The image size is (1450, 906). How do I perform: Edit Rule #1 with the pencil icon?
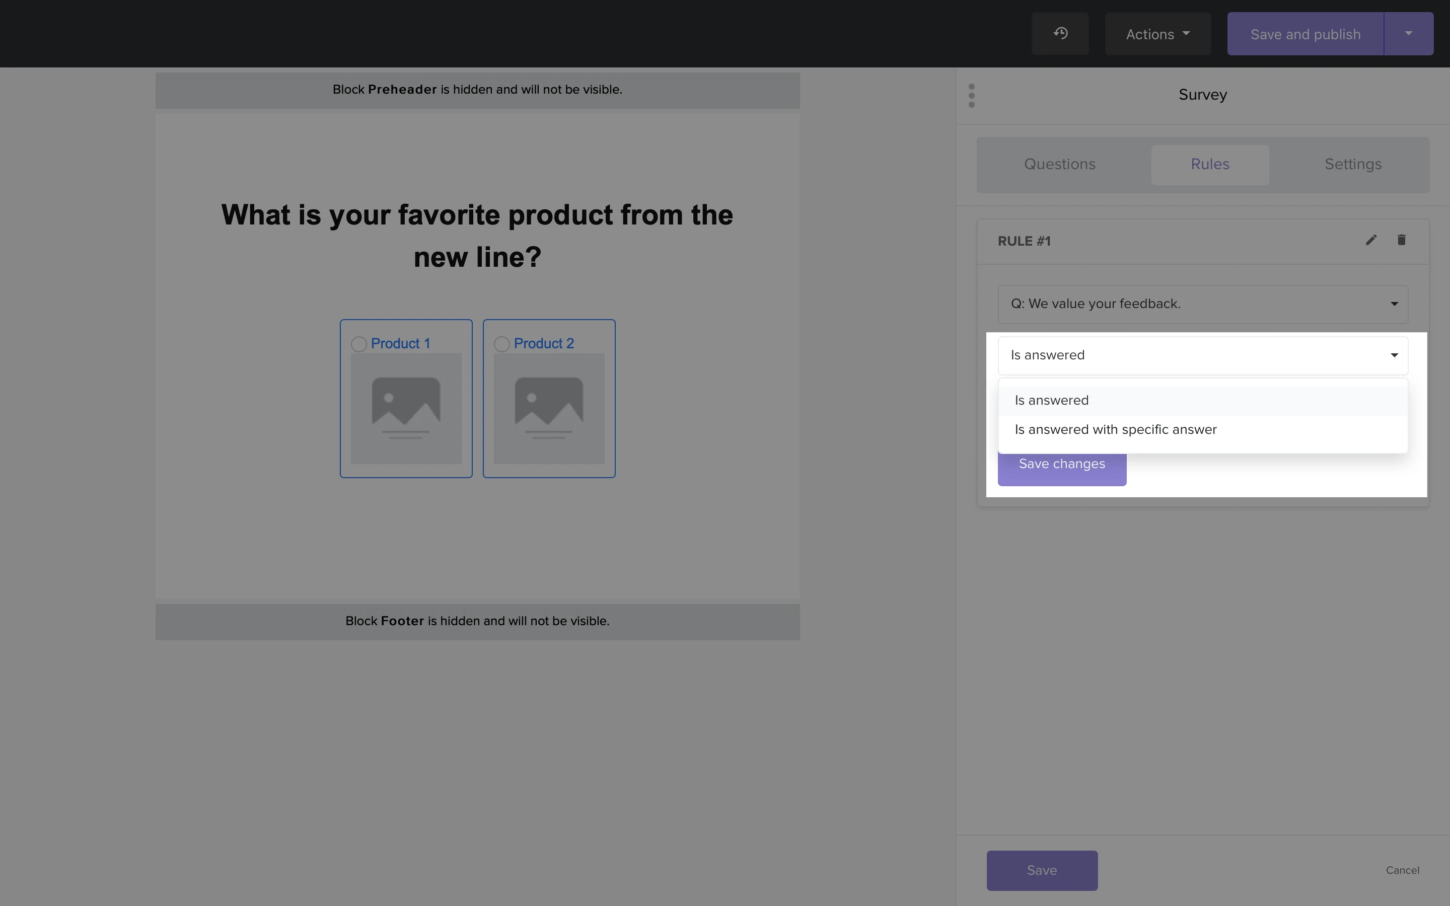pyautogui.click(x=1371, y=240)
